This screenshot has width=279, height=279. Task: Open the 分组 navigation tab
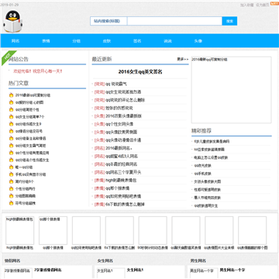[x=77, y=41]
